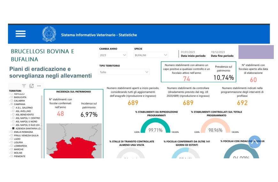Viewport: 278px width, 182px height.
Task: Click the 'Territori' slicer header
Action: pos(15,91)
